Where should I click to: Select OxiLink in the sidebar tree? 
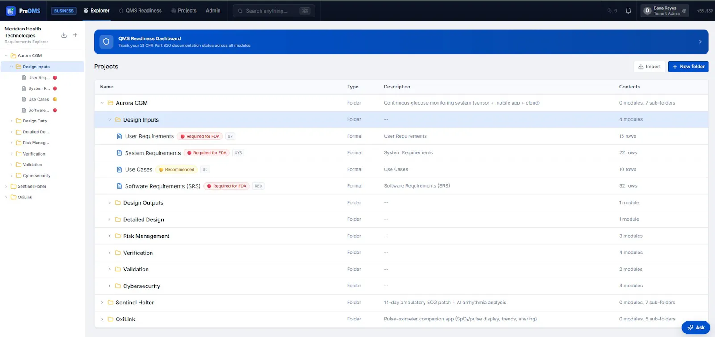[25, 197]
